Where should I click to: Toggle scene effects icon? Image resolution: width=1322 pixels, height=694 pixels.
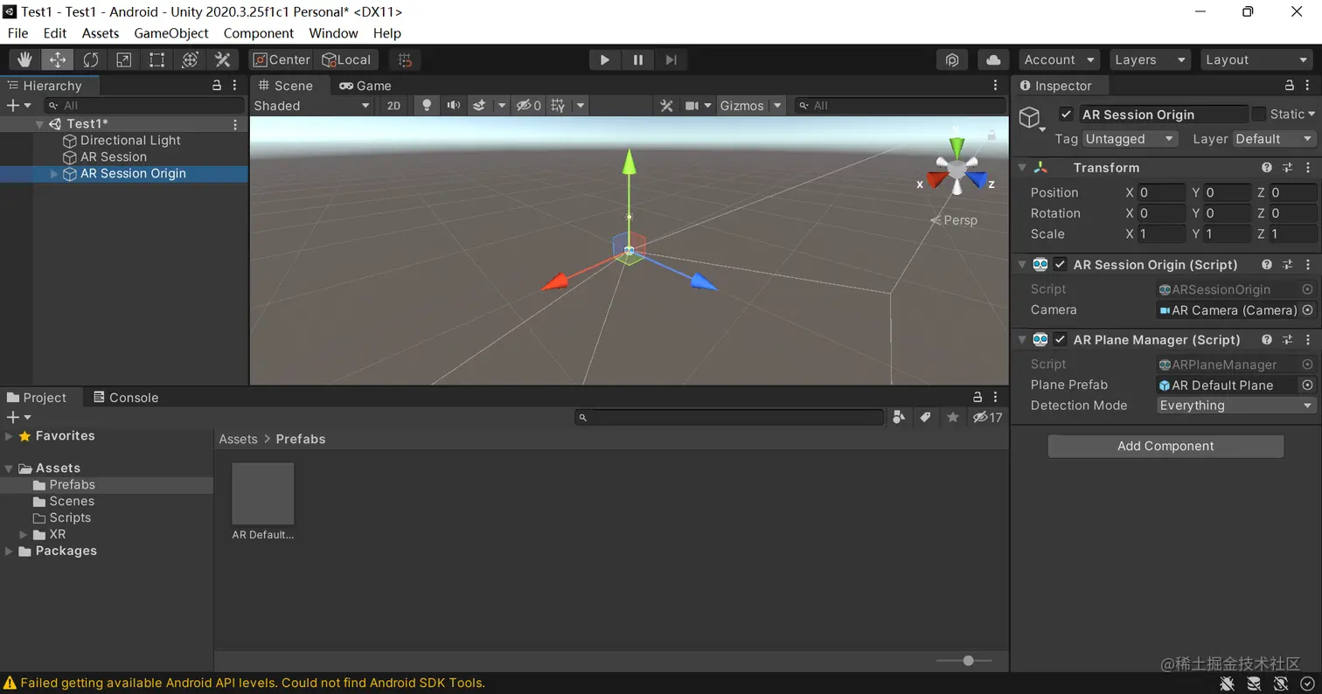click(479, 106)
